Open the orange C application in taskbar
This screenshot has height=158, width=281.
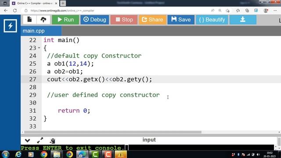[x=108, y=154]
